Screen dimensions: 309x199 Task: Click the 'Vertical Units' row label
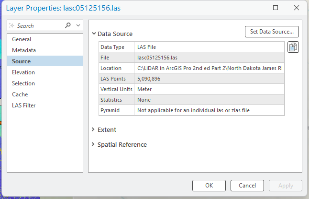[x=116, y=89]
